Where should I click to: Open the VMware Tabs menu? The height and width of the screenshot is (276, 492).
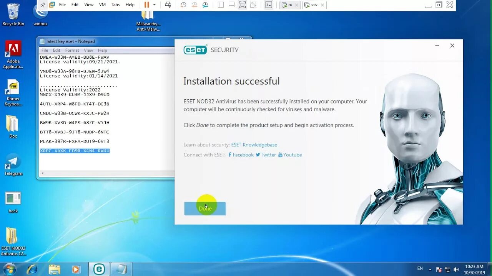pos(115,5)
